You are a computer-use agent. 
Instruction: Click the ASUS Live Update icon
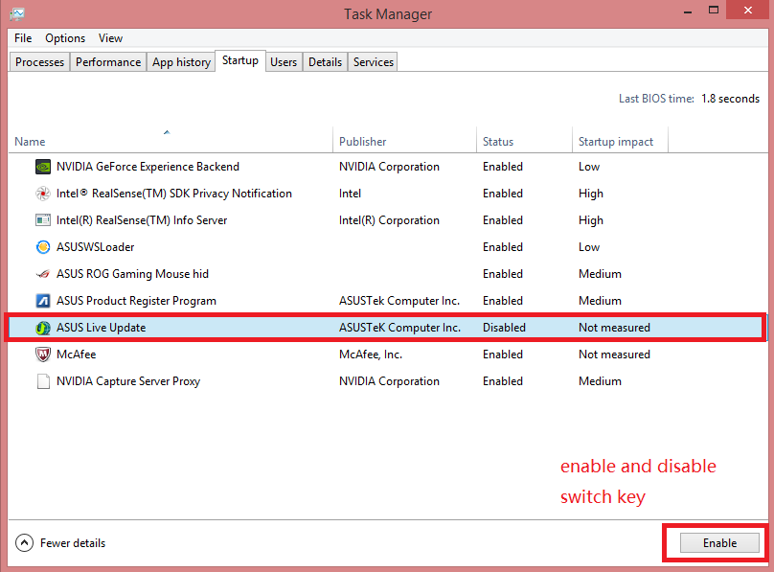(43, 328)
